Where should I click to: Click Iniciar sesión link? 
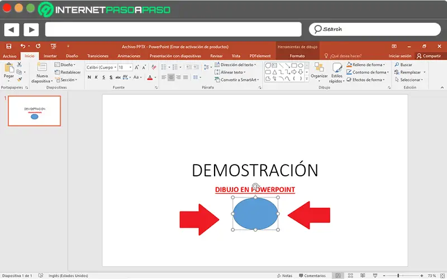(x=400, y=56)
